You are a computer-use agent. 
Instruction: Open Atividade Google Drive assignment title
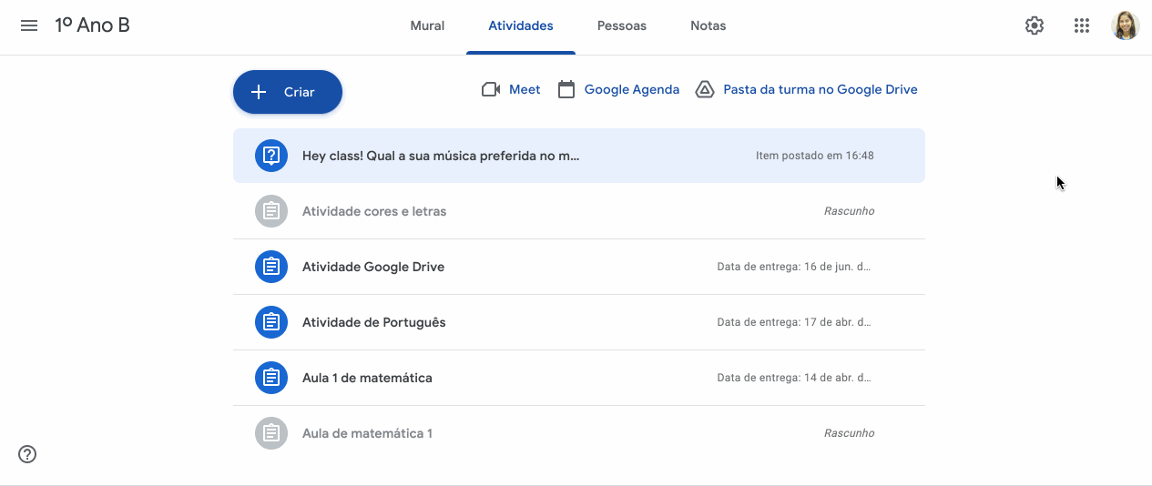coord(373,267)
